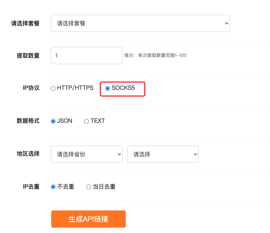This screenshot has height=233, width=270.
Task: Open the 请选择 city dropdown
Action: 163,154
